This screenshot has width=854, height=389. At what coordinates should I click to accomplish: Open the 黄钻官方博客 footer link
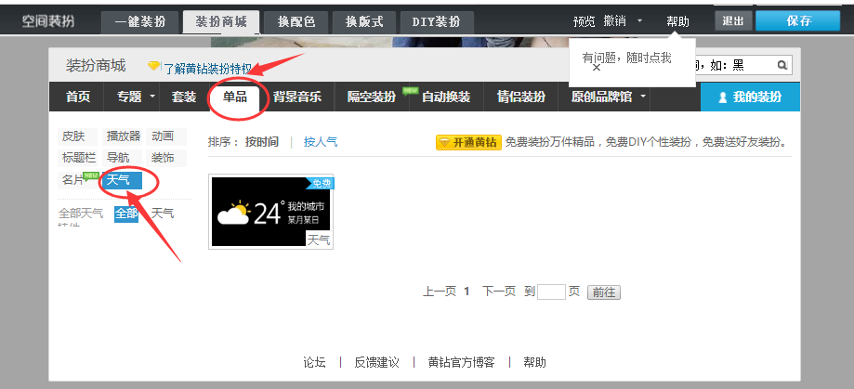click(461, 362)
